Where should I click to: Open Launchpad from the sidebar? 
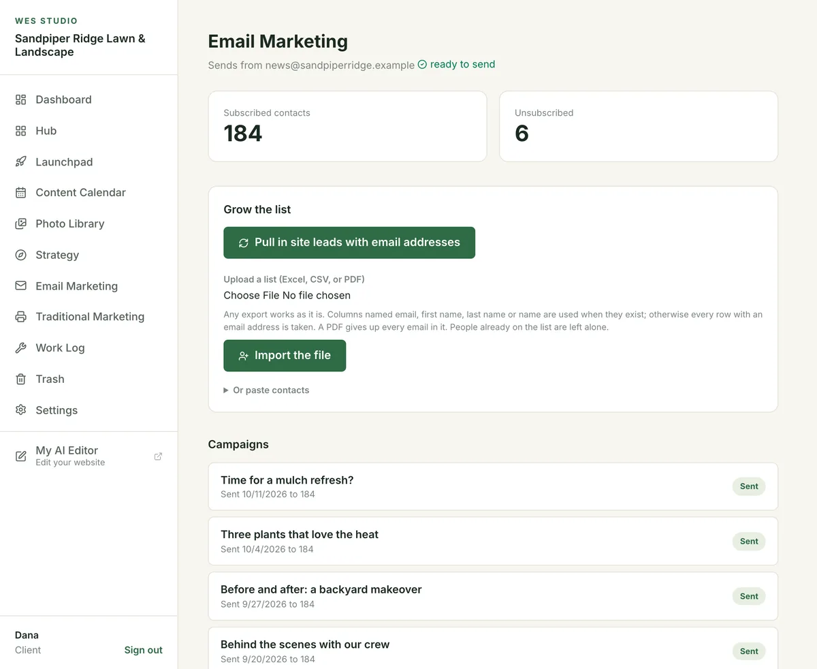coord(89,162)
